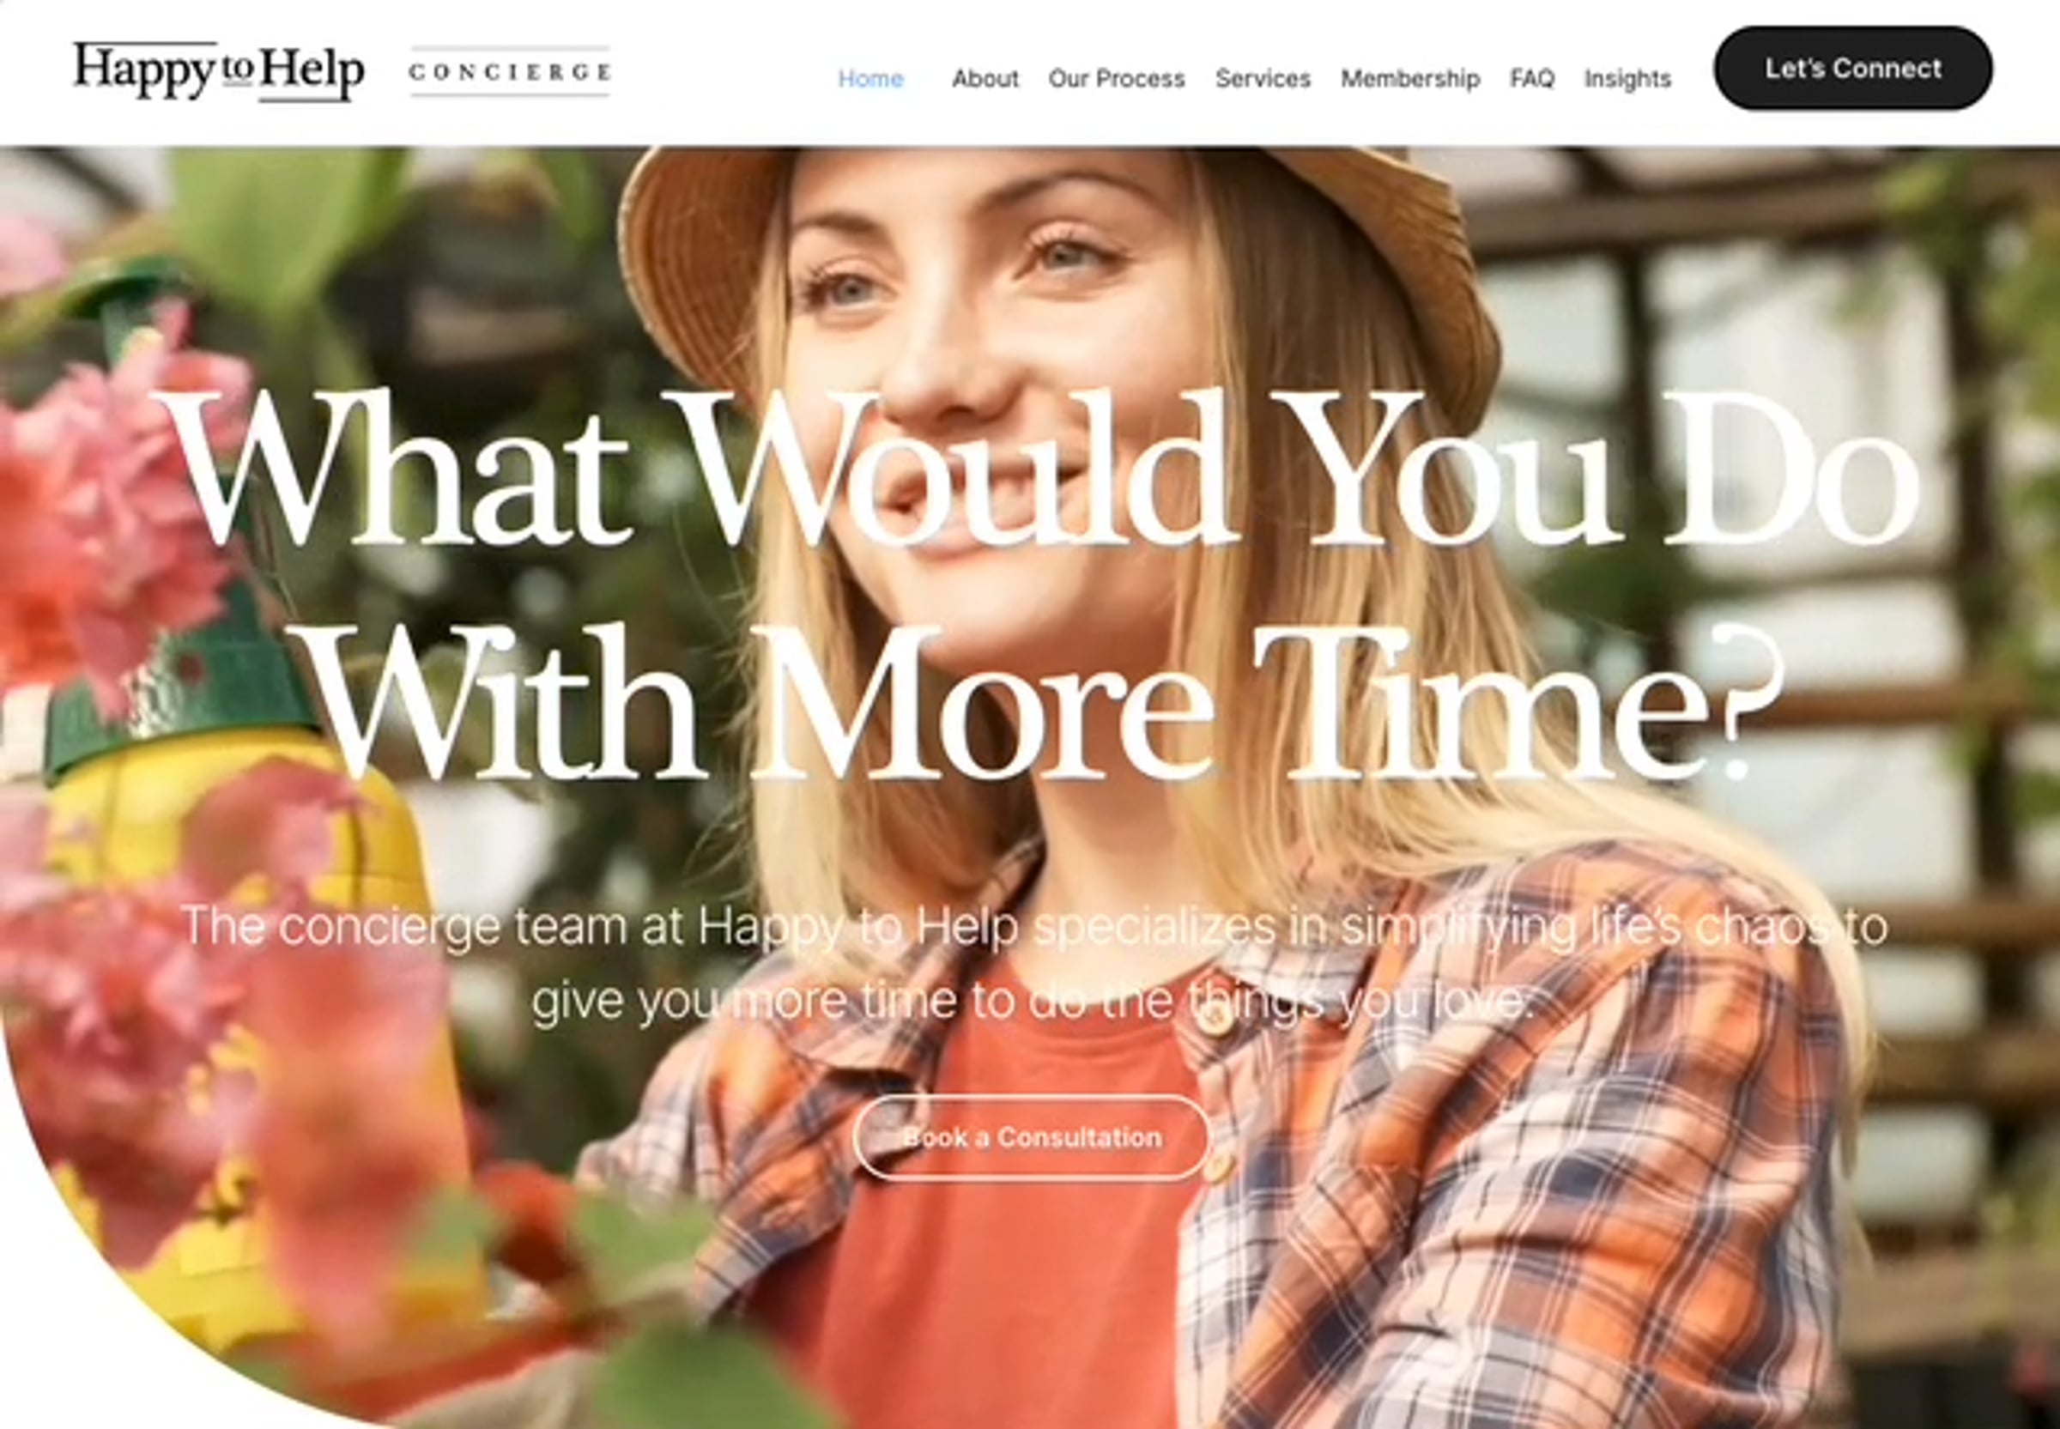The image size is (2060, 1429).
Task: Select Services in the navigation bar
Action: coord(1263,79)
